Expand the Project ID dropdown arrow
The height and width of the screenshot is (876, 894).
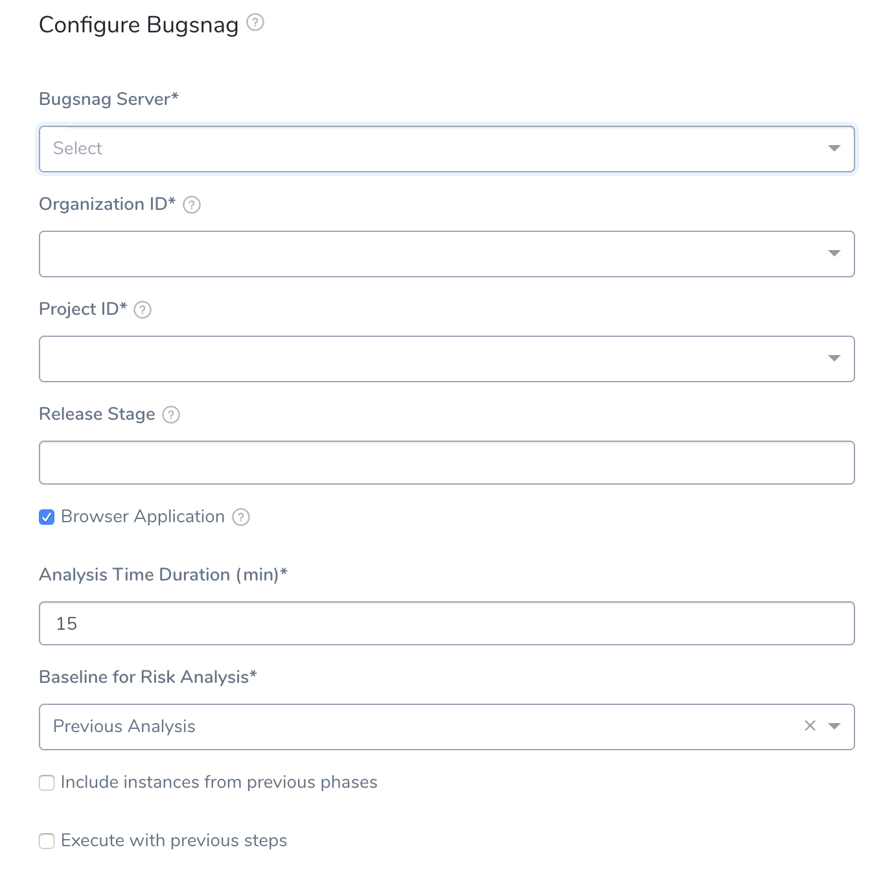[x=834, y=358]
